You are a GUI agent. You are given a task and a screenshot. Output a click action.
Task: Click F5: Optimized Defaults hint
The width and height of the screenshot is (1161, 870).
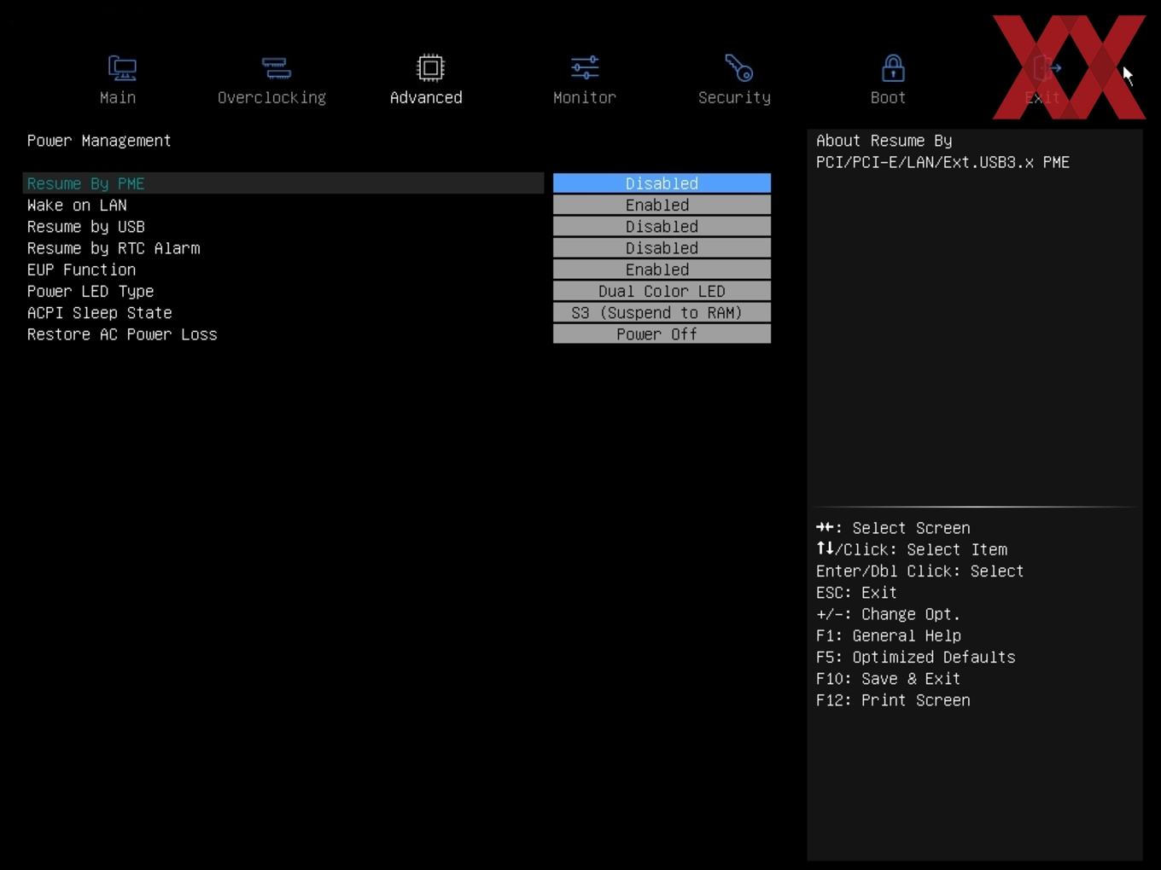click(x=916, y=658)
